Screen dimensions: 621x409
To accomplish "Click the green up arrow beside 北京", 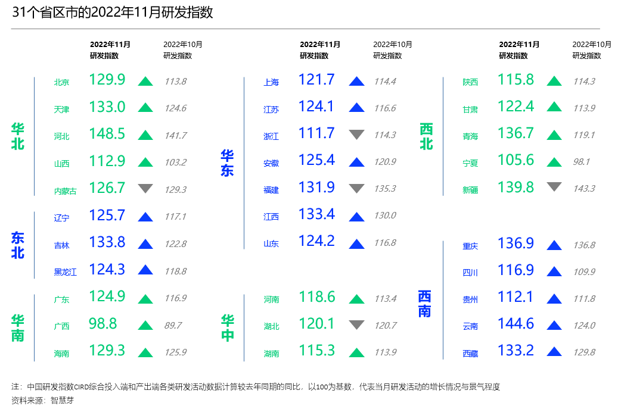I will coord(145,82).
